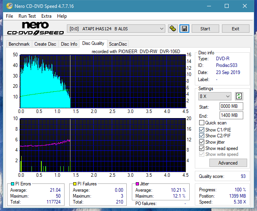Click the greyed Show write speed checkbox
The height and width of the screenshot is (211, 257).
202,154
